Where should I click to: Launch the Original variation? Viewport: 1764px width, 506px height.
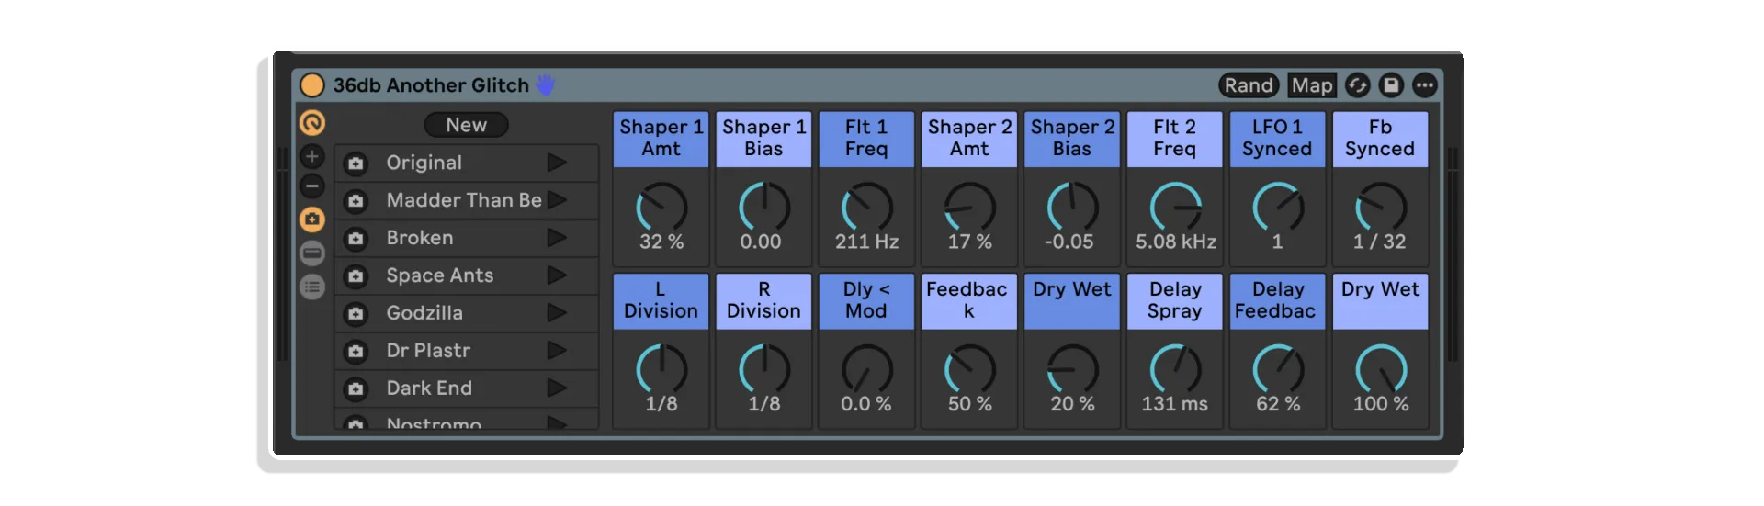557,163
